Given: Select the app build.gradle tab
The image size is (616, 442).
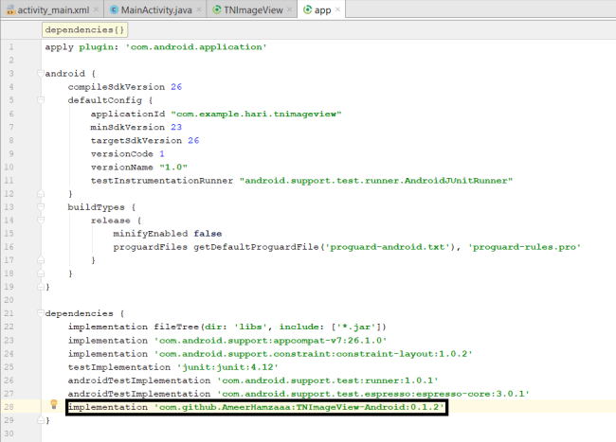Looking at the screenshot, I should point(322,9).
